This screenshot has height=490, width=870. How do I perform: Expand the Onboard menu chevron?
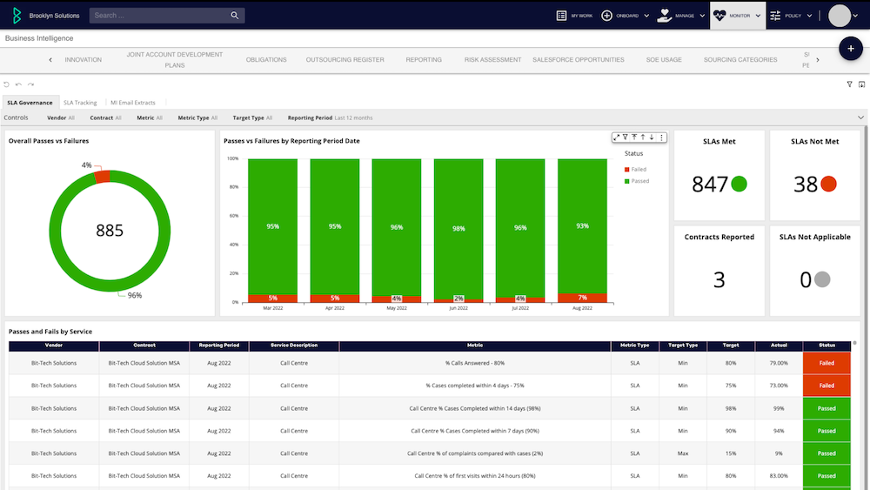point(646,16)
